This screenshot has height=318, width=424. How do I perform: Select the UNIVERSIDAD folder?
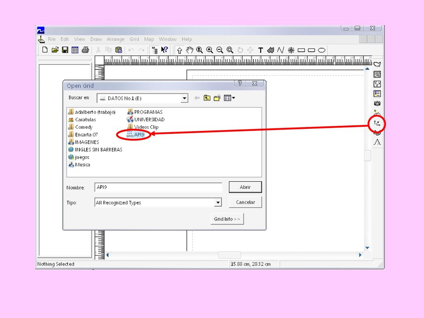tap(145, 120)
